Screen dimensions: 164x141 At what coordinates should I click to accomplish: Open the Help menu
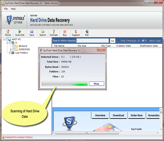click(13, 9)
